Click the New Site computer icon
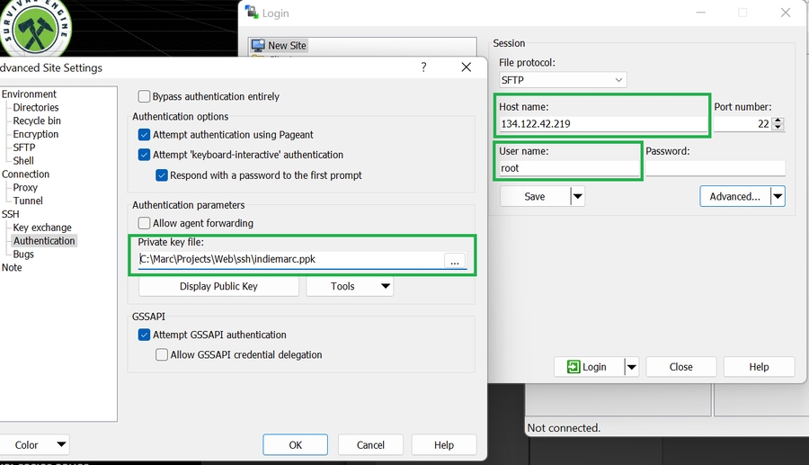Image resolution: width=809 pixels, height=465 pixels. pyautogui.click(x=258, y=46)
